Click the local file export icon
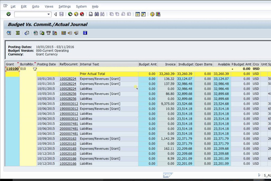The image size is (271, 181). tap(42, 33)
